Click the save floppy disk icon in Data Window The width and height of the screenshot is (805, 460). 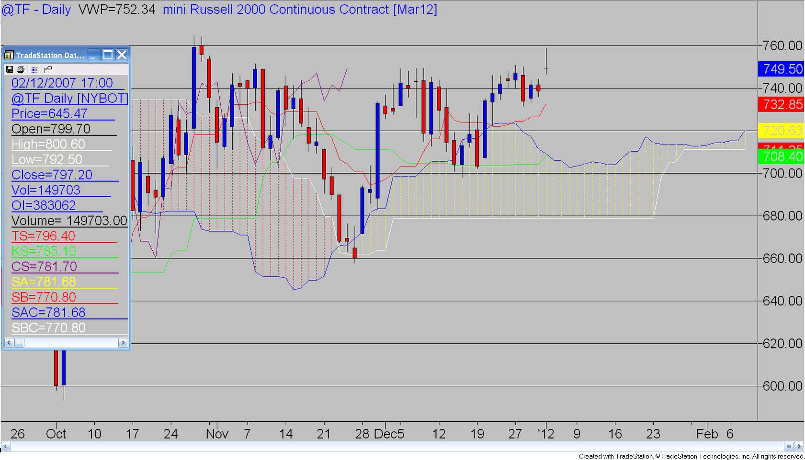coord(9,70)
